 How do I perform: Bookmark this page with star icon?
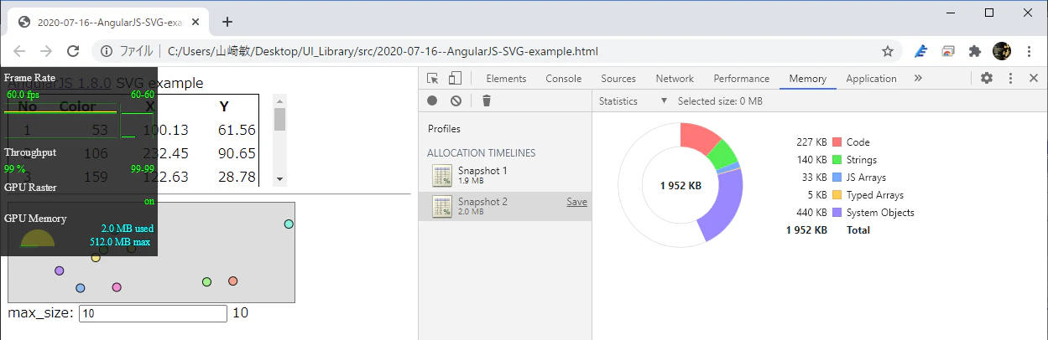coord(888,51)
